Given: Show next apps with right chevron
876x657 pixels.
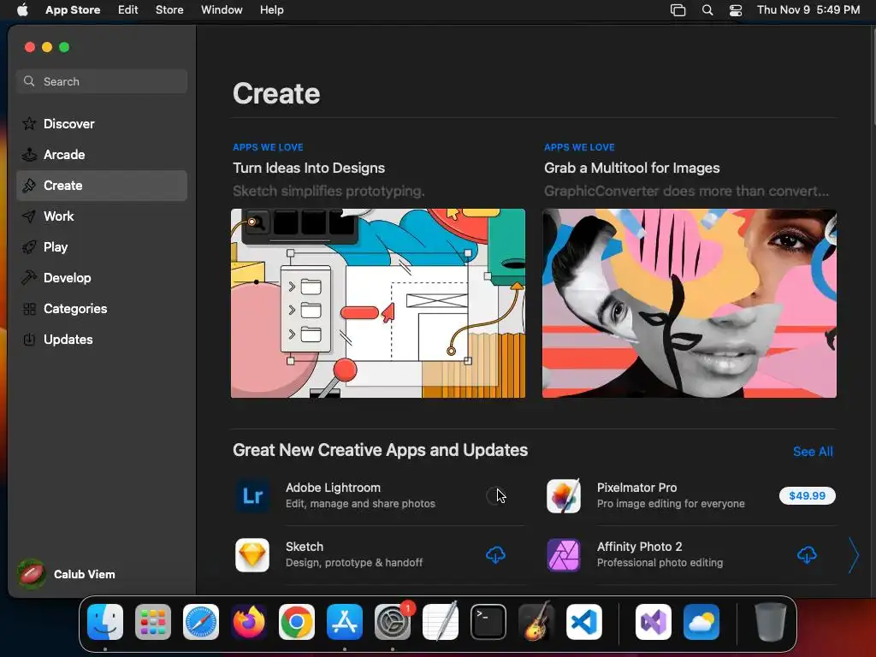Looking at the screenshot, I should [853, 555].
